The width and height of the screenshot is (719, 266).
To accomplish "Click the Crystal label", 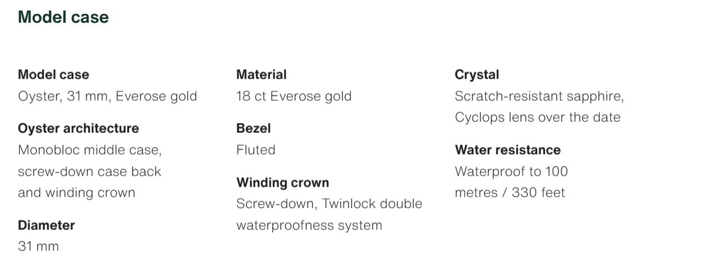I will pyautogui.click(x=477, y=74).
